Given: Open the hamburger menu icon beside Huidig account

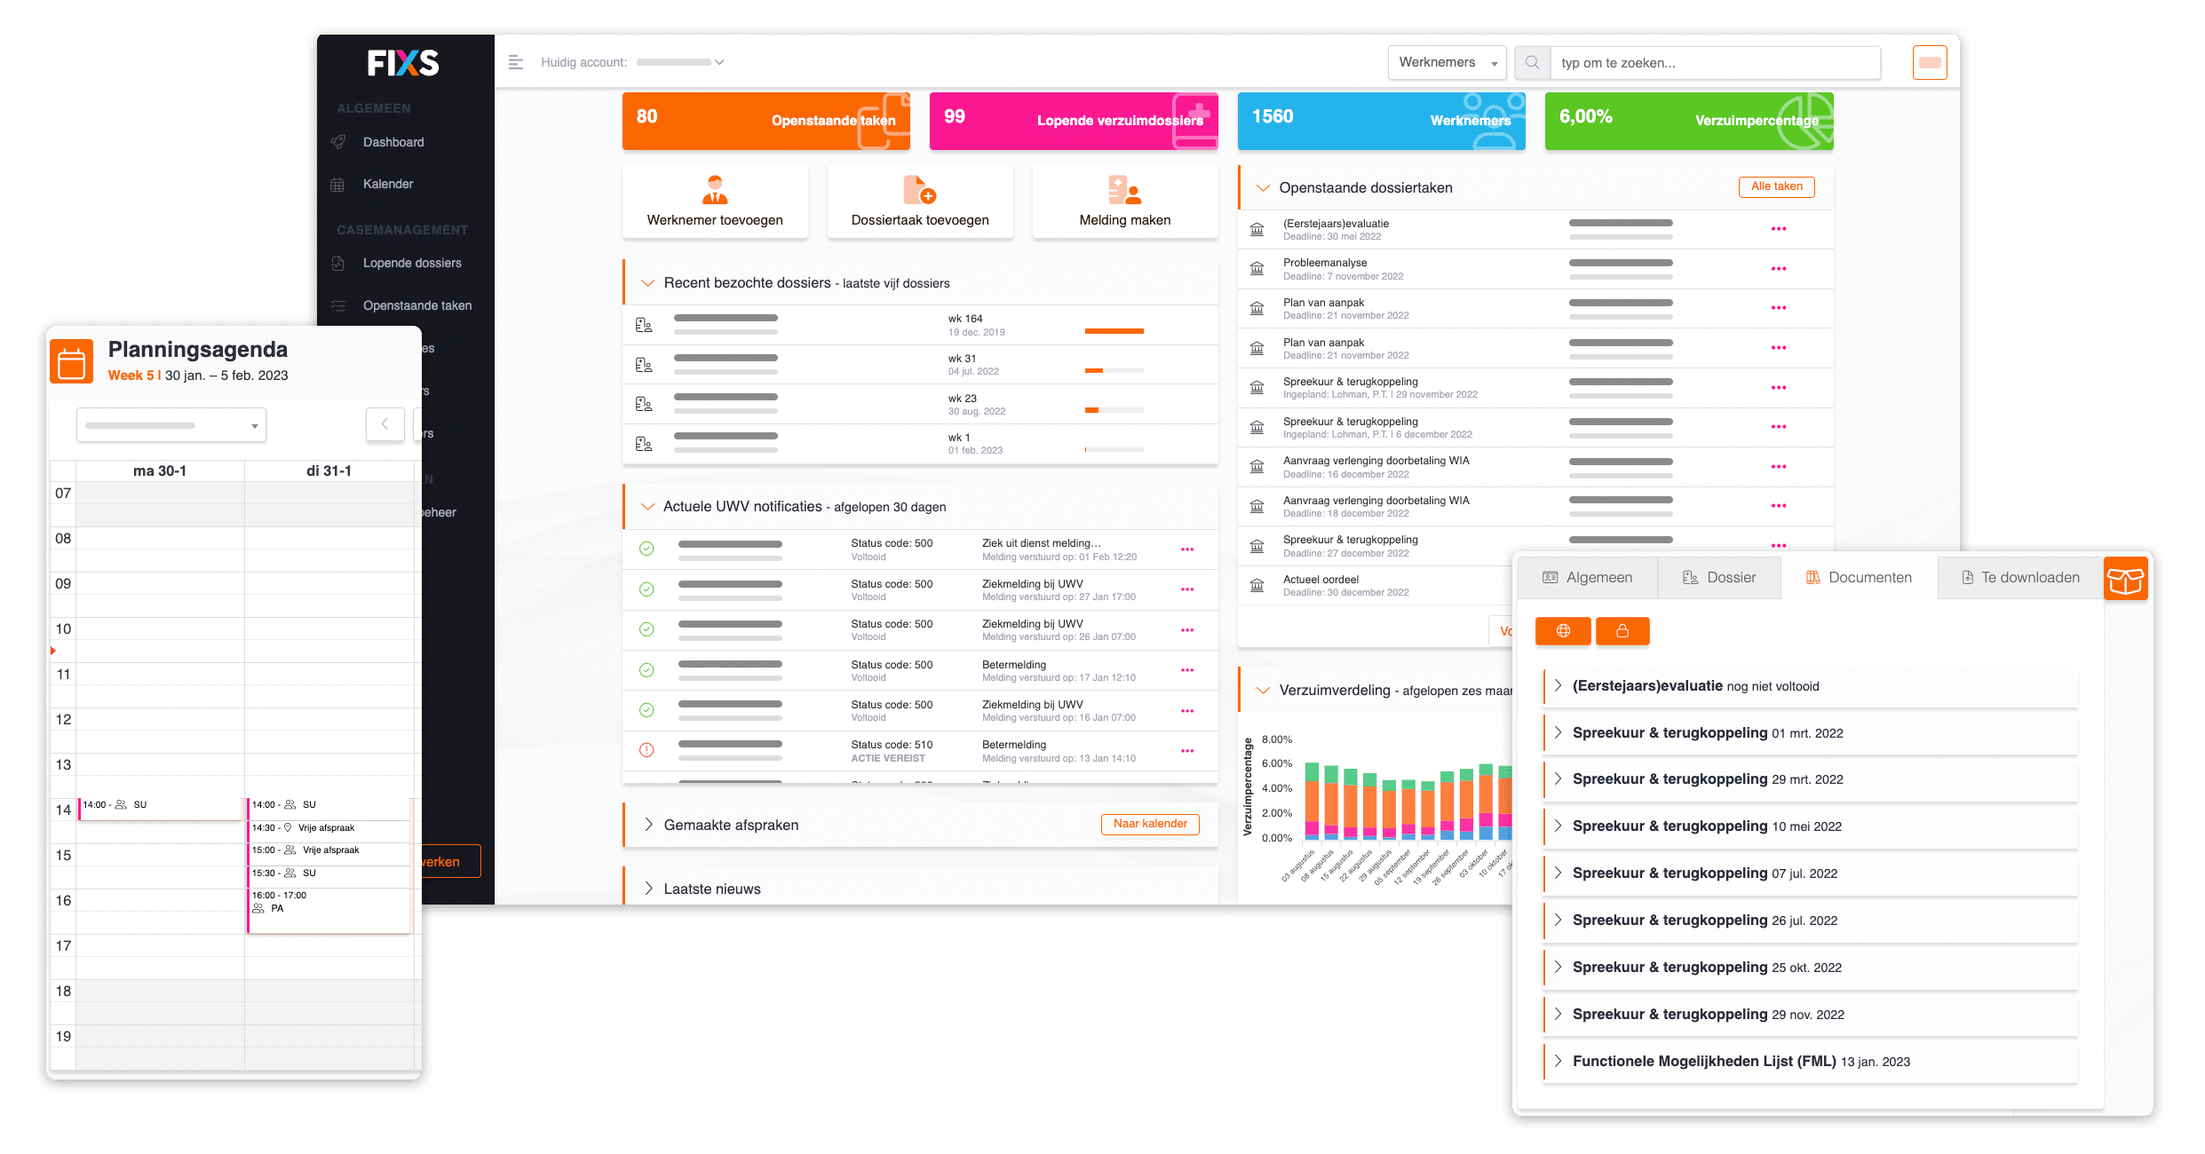Looking at the screenshot, I should (x=515, y=62).
